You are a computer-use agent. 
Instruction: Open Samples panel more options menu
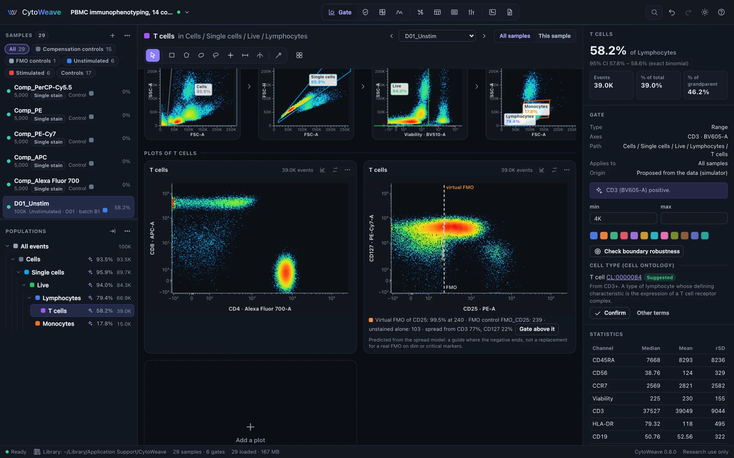pyautogui.click(x=127, y=36)
